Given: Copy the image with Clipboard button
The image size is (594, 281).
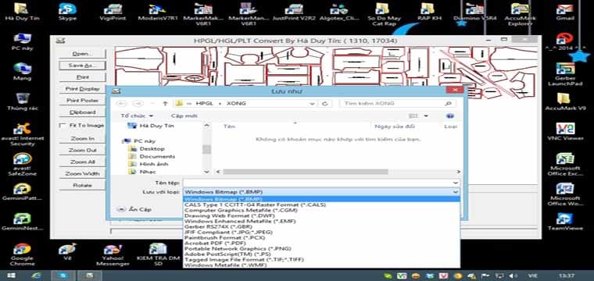Looking at the screenshot, I should tap(82, 112).
